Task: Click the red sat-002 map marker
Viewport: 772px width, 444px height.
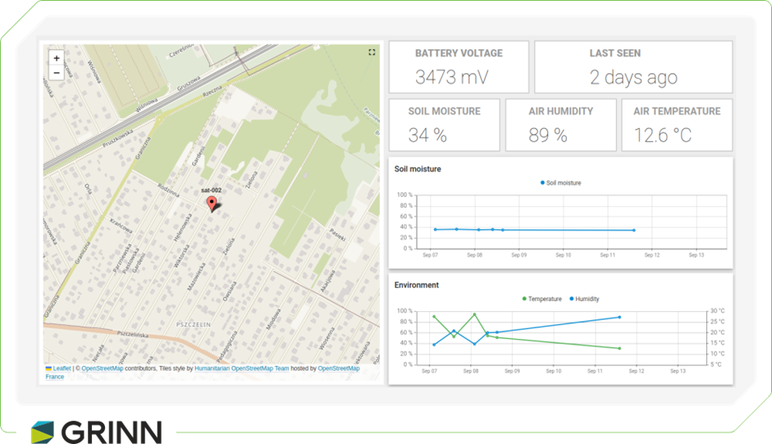Action: (x=212, y=204)
